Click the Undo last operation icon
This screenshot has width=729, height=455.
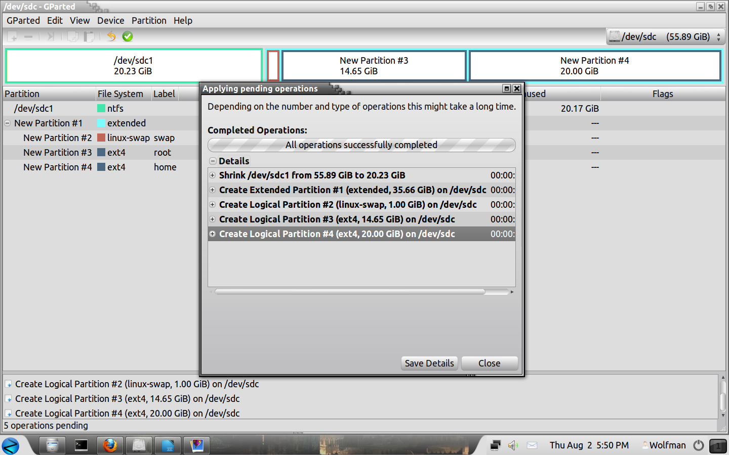[111, 36]
